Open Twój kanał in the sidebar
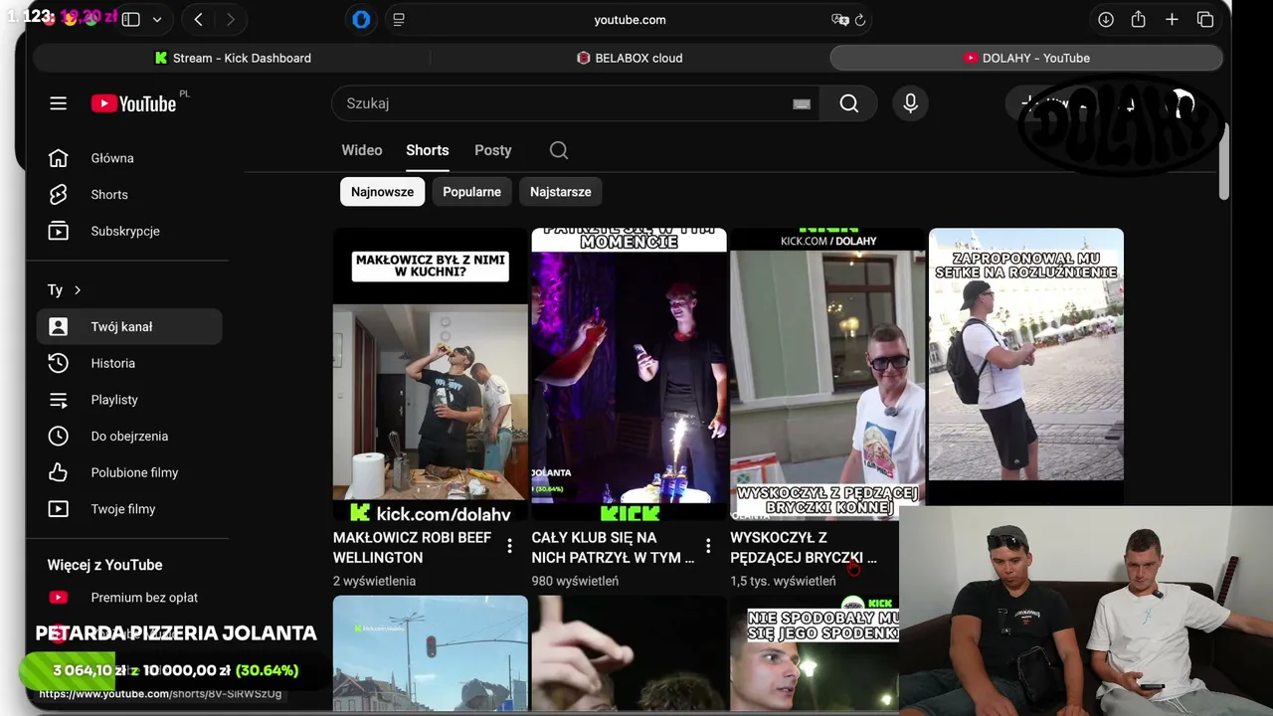Screen dimensions: 1273x716 click(x=129, y=326)
